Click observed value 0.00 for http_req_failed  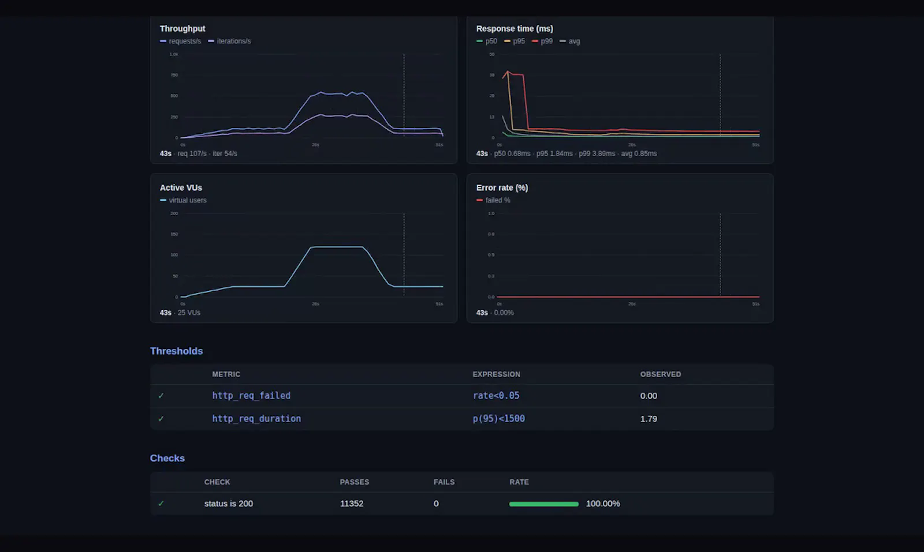click(649, 396)
